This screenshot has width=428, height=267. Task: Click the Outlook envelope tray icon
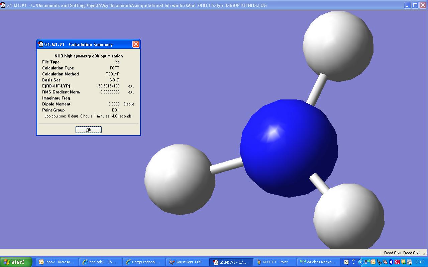point(373,262)
